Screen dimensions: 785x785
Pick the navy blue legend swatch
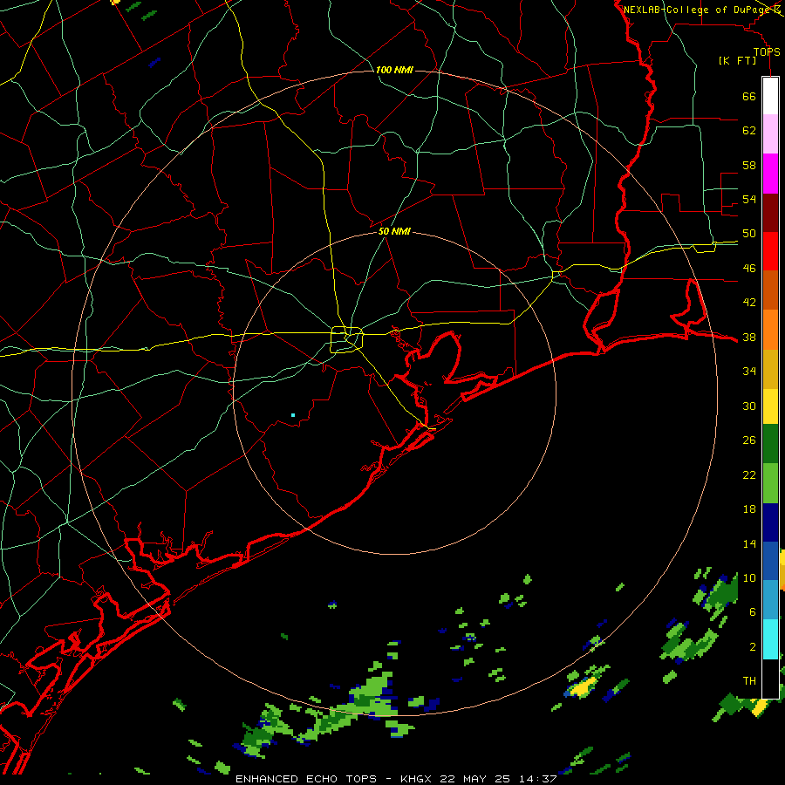(x=770, y=522)
